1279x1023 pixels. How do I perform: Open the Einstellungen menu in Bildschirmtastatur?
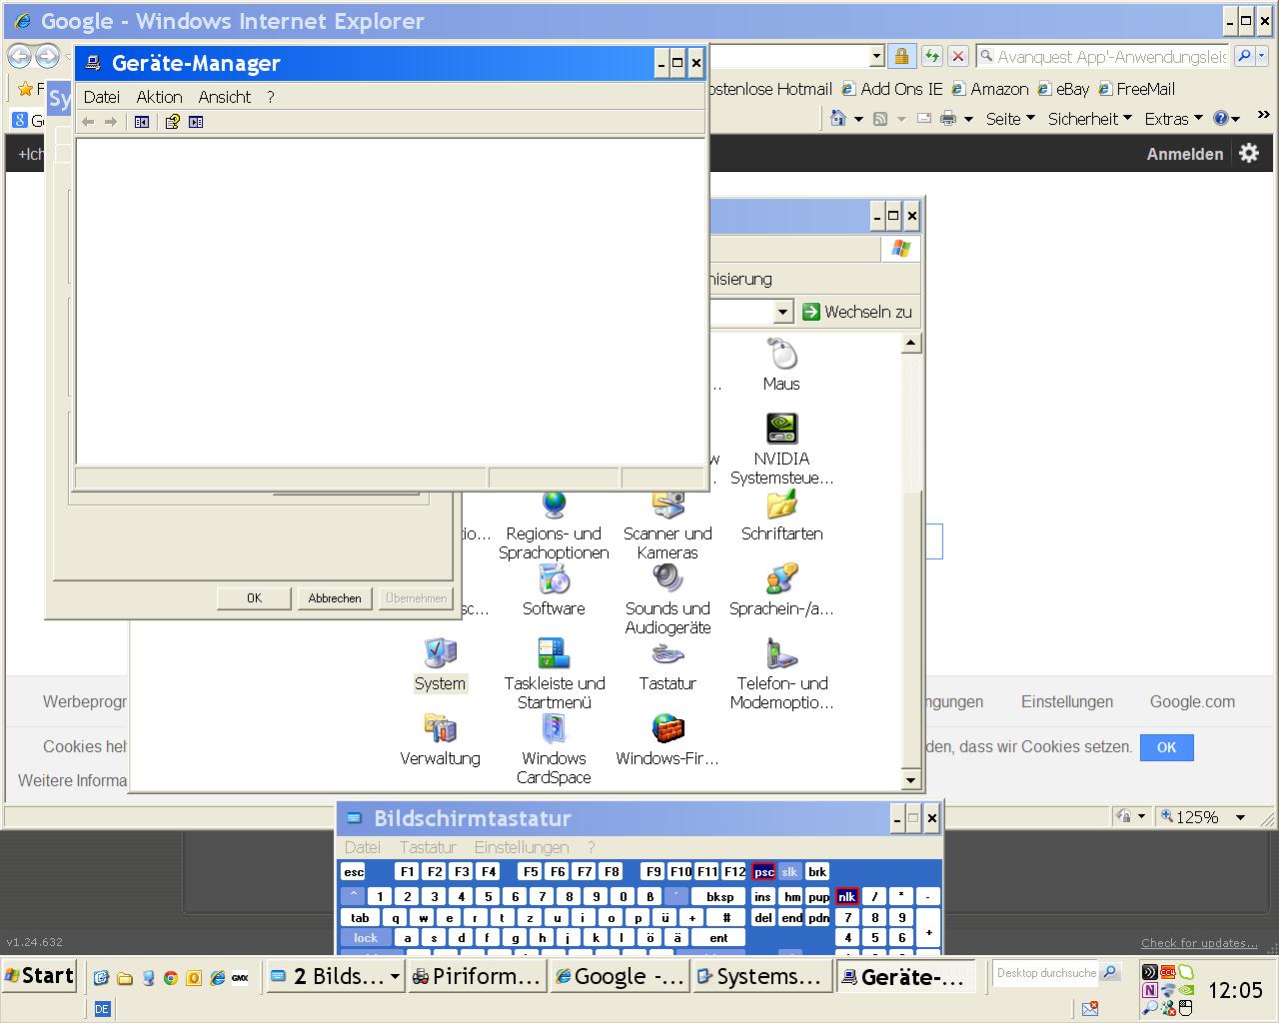522,847
